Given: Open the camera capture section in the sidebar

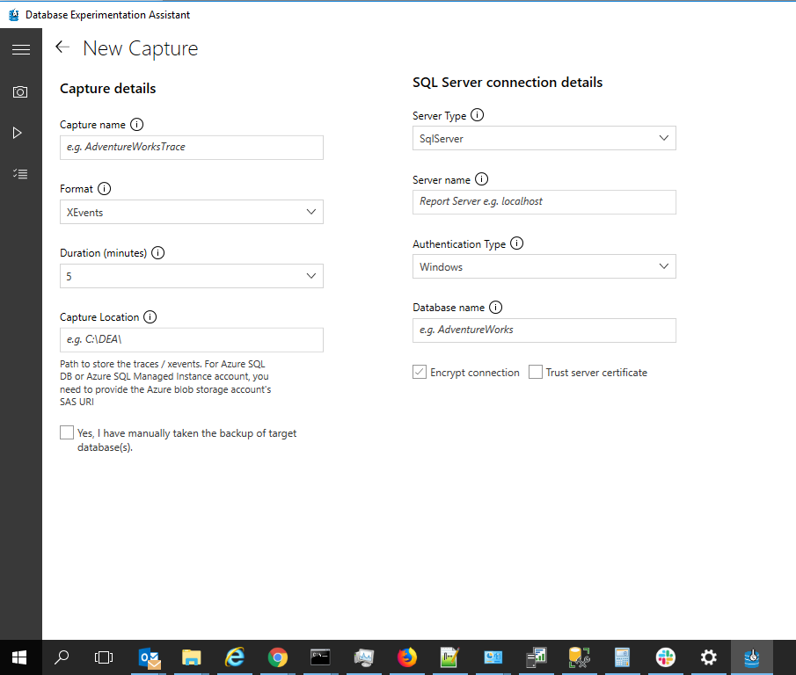Looking at the screenshot, I should 20,91.
